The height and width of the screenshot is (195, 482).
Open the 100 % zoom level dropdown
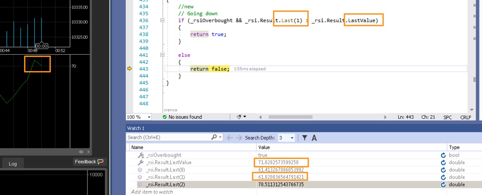pos(149,117)
